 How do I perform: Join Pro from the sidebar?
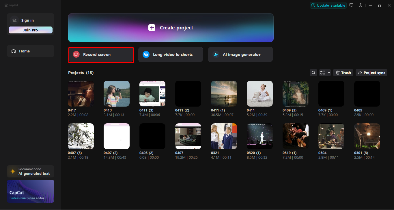(x=30, y=30)
